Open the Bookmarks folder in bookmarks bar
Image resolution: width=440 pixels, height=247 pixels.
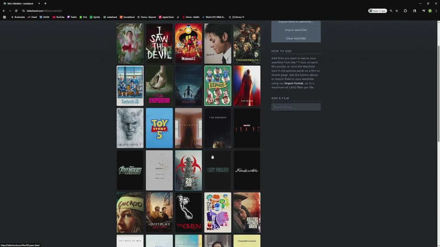click(18, 17)
